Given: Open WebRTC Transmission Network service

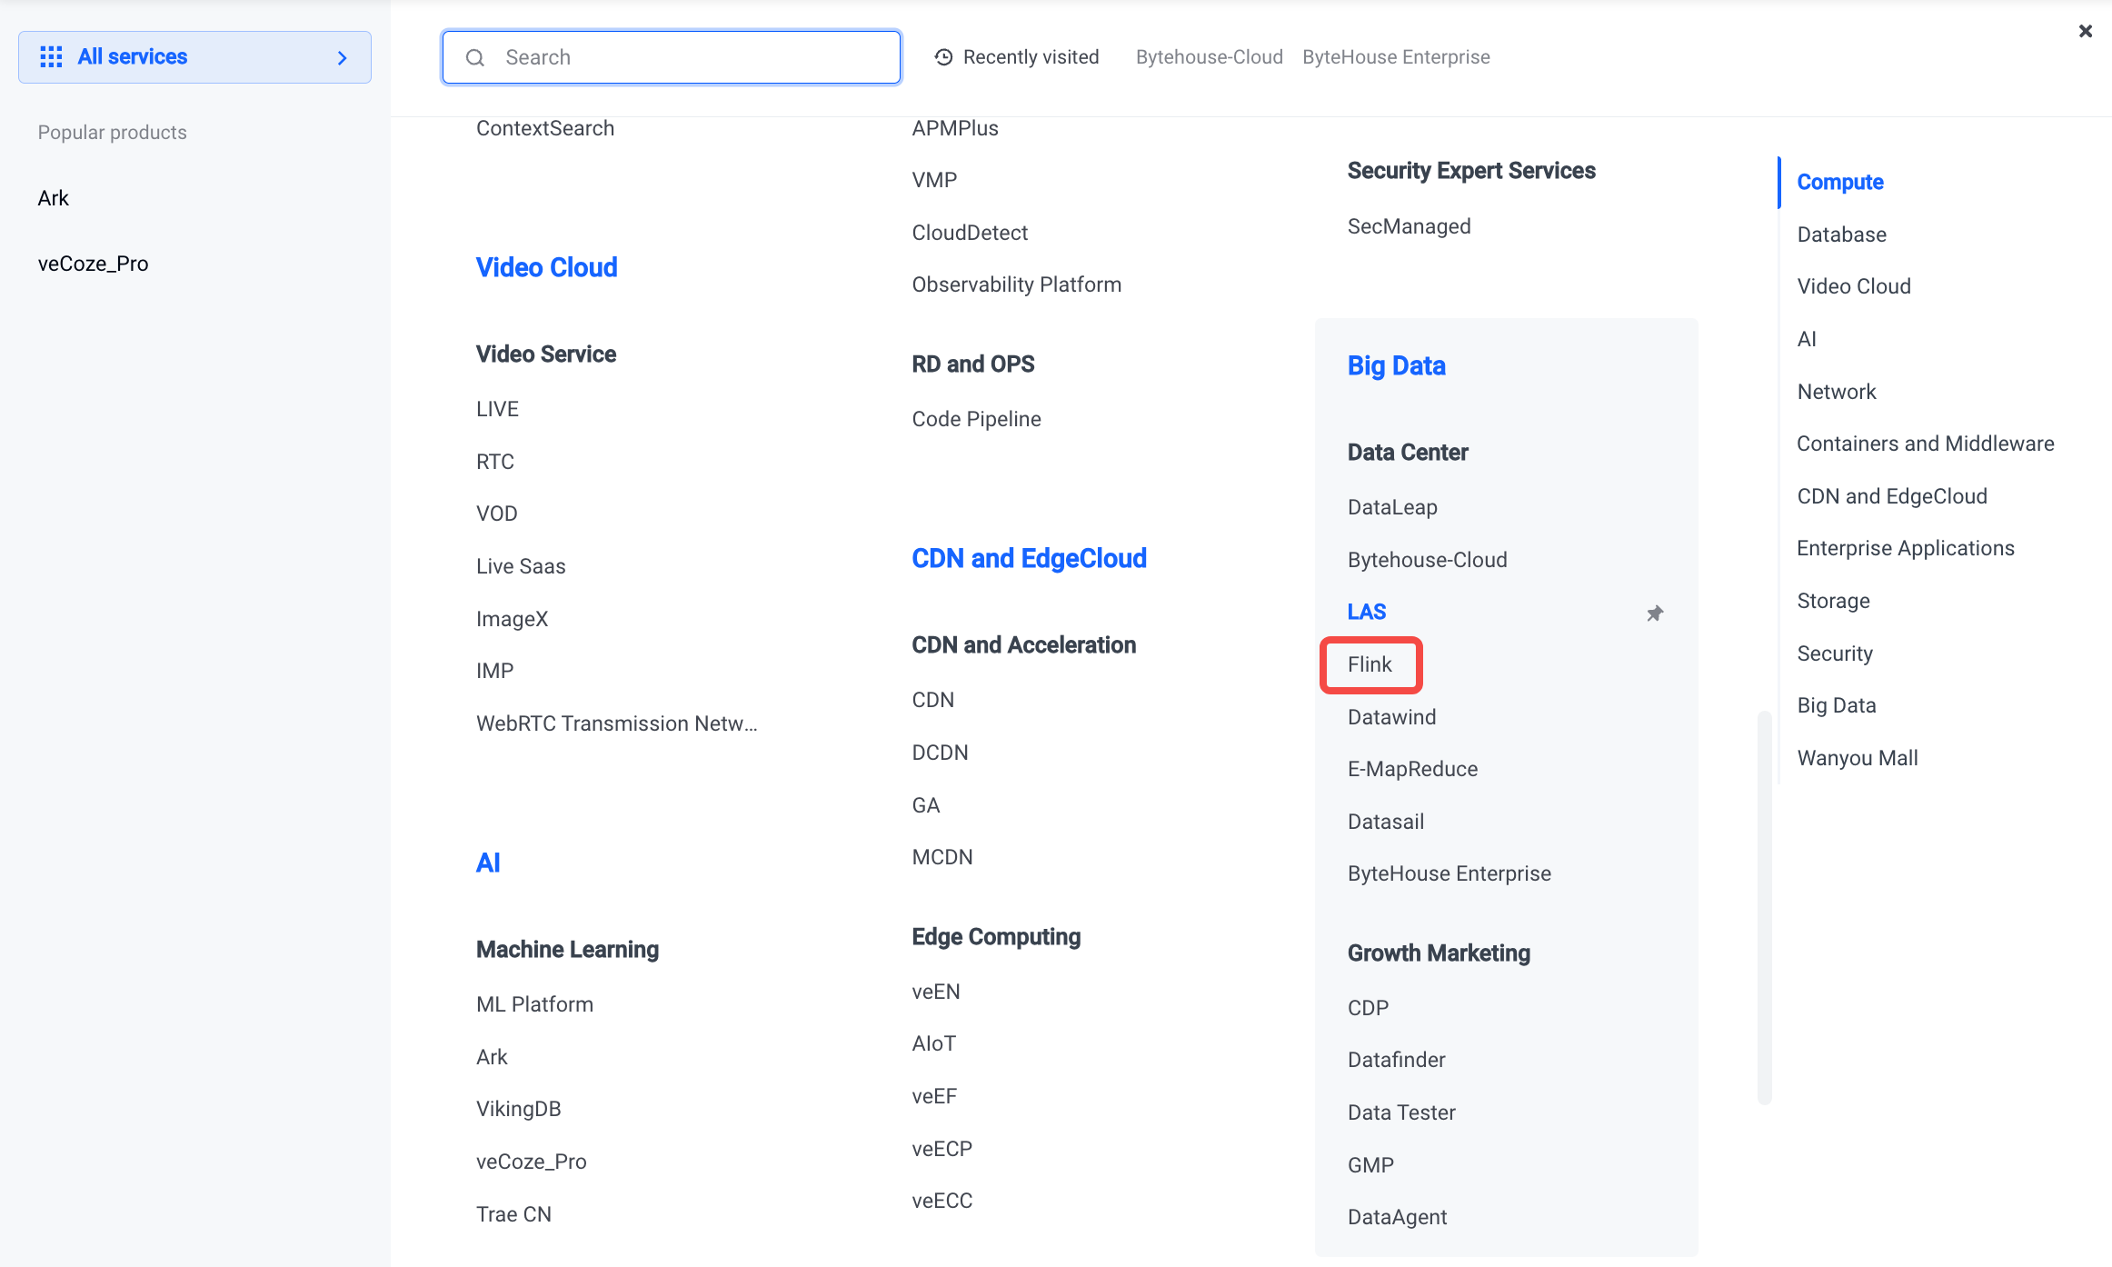Looking at the screenshot, I should click(x=616, y=723).
